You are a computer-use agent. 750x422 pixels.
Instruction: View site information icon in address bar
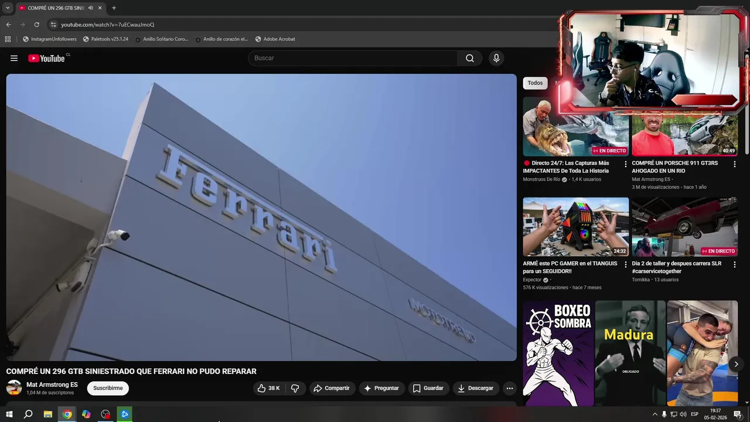pos(53,25)
